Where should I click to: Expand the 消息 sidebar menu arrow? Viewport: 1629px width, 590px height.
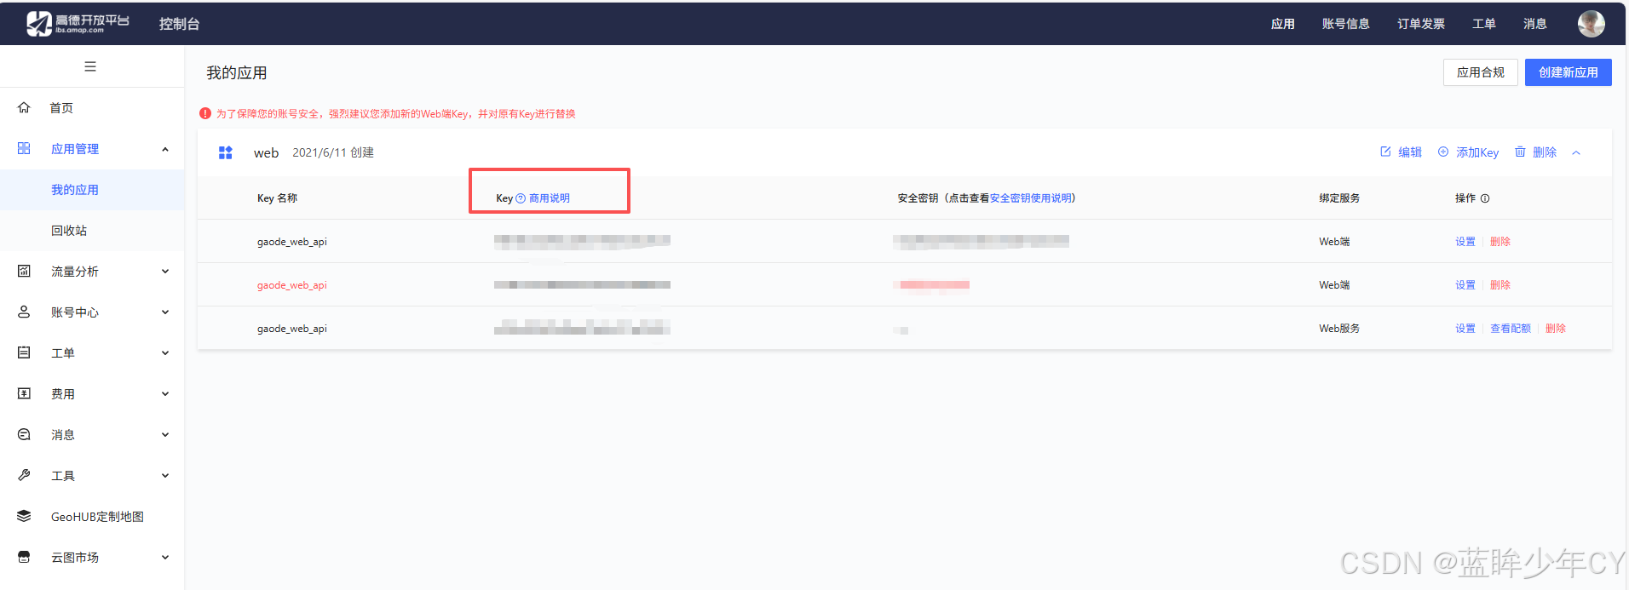165,435
